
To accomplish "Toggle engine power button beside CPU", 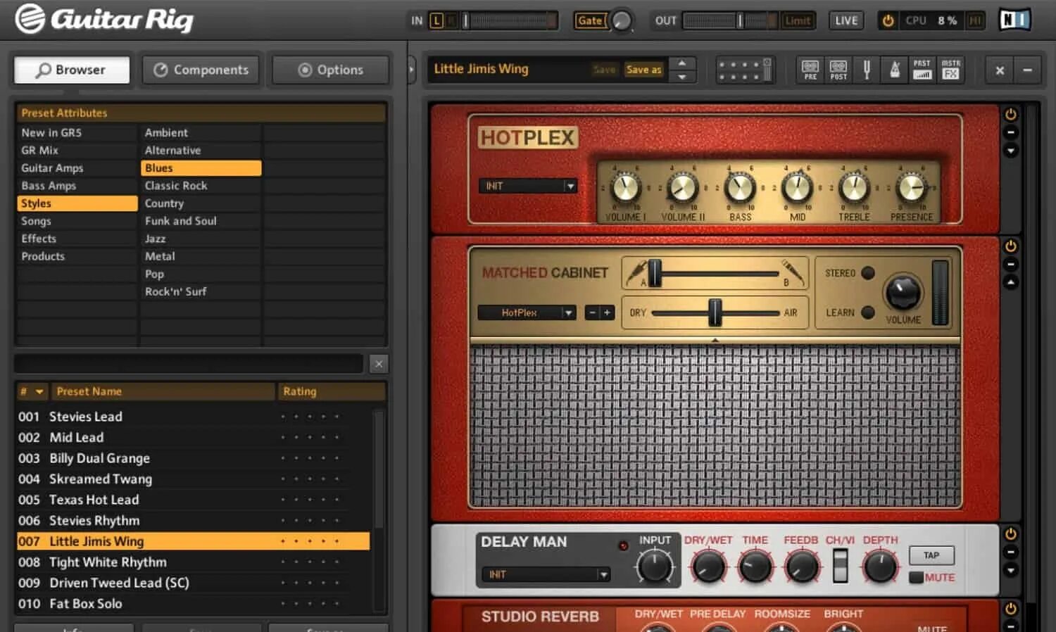I will coord(888,20).
